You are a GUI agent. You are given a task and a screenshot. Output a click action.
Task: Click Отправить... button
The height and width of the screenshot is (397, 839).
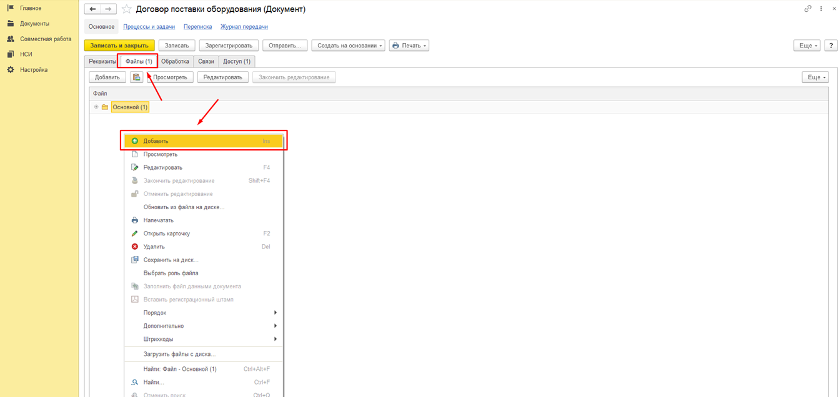pos(285,46)
